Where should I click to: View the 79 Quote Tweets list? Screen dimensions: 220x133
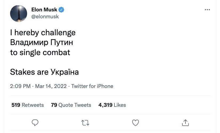pyautogui.click(x=71, y=105)
